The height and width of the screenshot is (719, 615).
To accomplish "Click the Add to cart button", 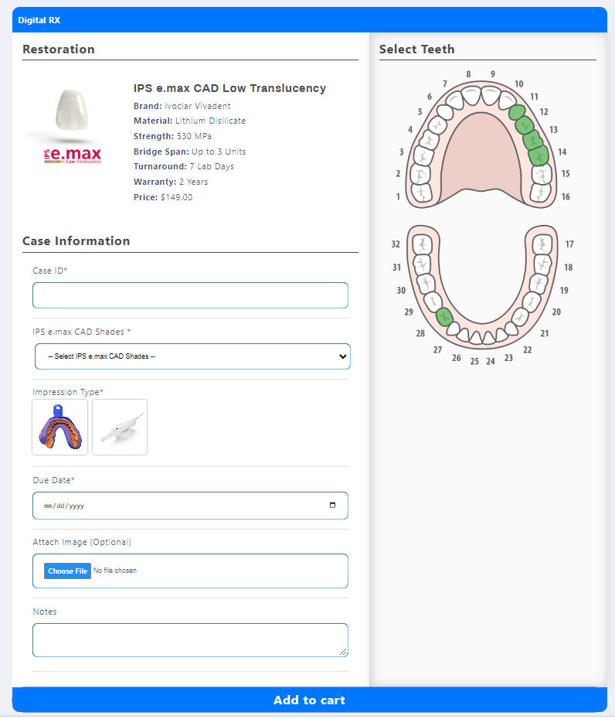I will coord(309,700).
